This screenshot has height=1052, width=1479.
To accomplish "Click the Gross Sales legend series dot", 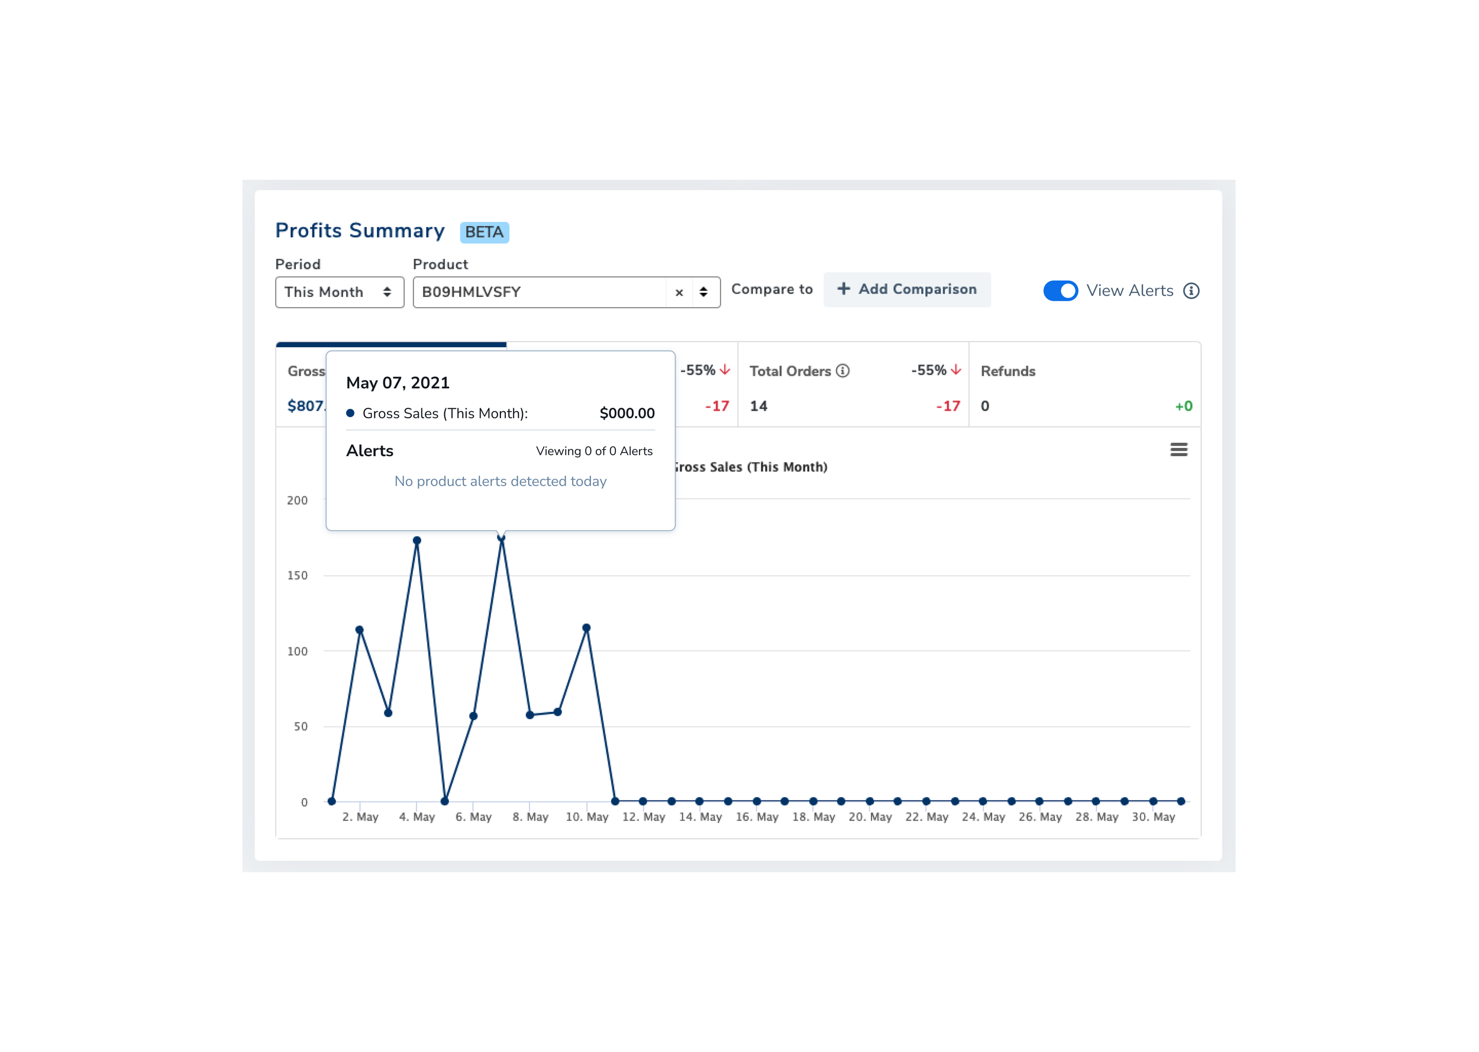I will 350,413.
